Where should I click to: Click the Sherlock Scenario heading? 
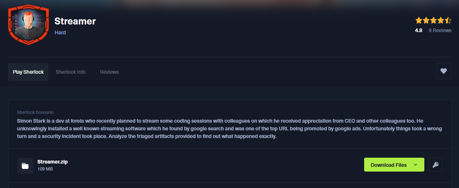pos(35,112)
